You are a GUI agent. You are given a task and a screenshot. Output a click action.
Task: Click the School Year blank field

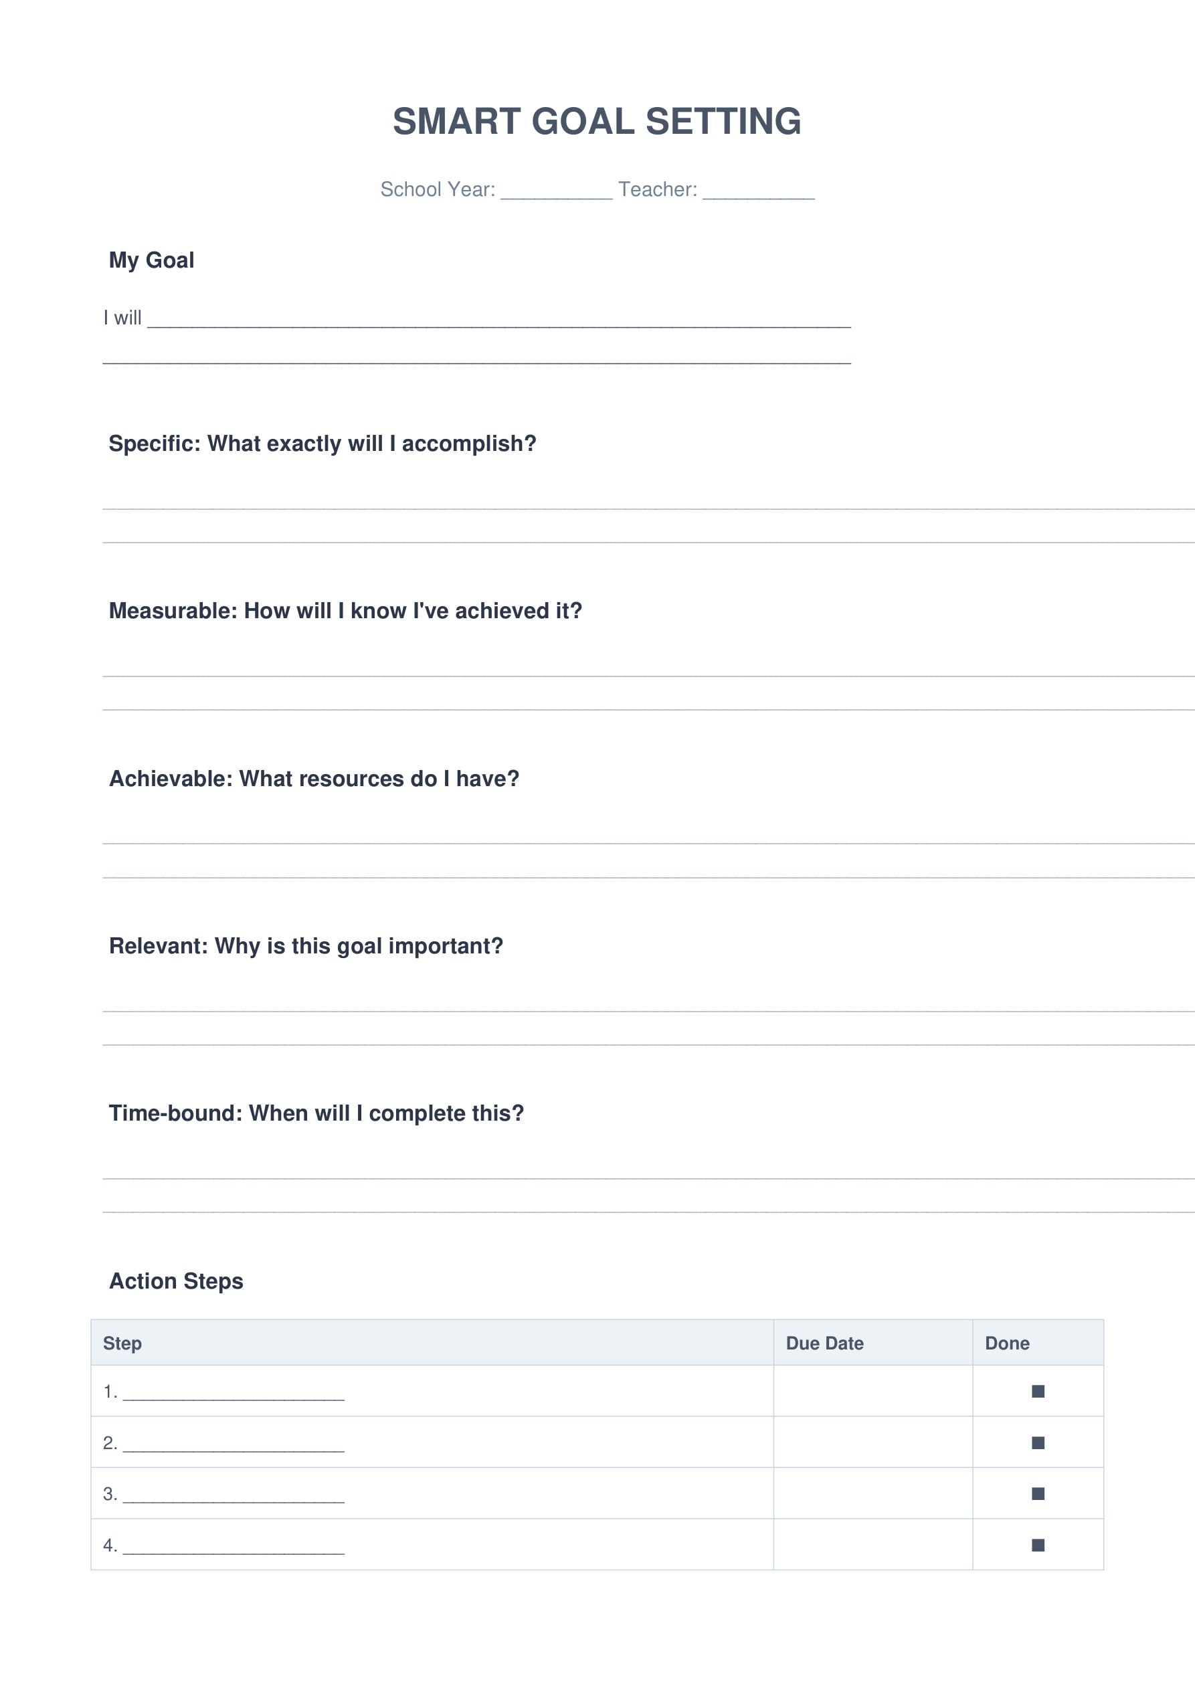[556, 191]
